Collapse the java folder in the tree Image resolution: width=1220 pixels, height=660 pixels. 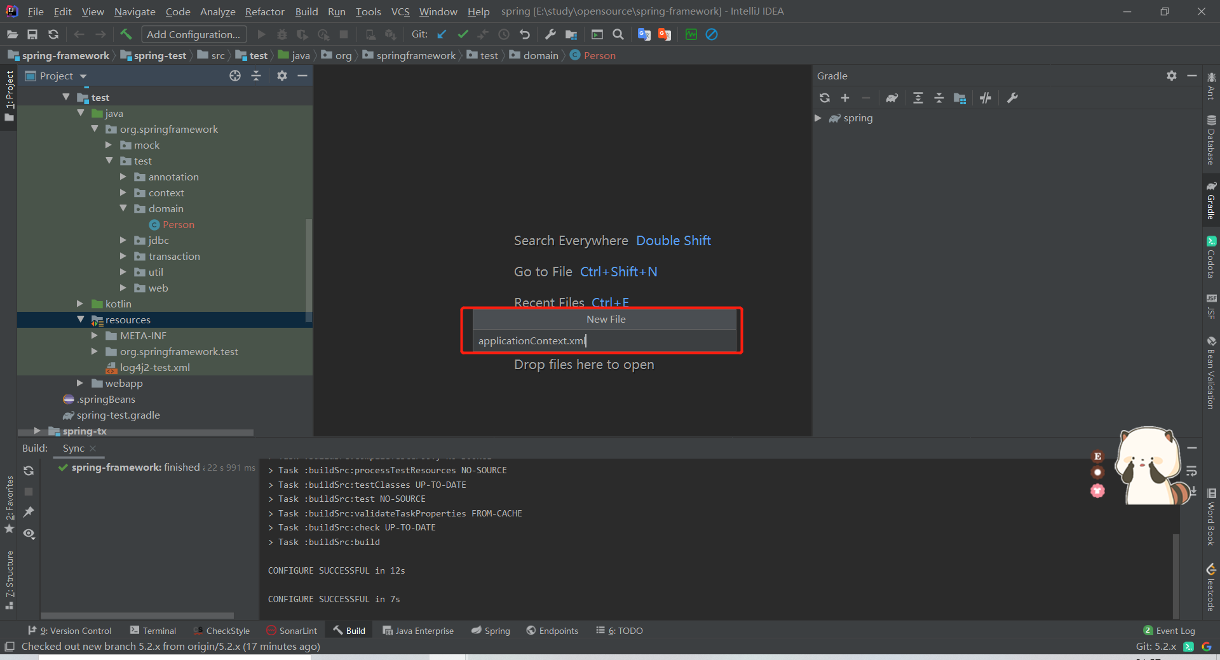pyautogui.click(x=81, y=112)
